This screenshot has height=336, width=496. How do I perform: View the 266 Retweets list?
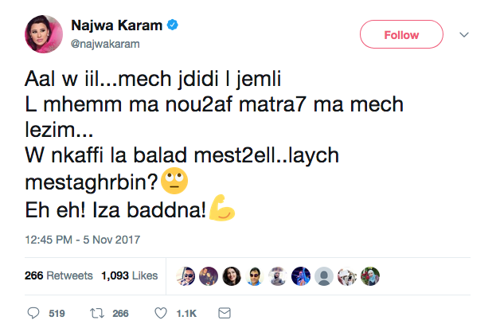(x=59, y=276)
